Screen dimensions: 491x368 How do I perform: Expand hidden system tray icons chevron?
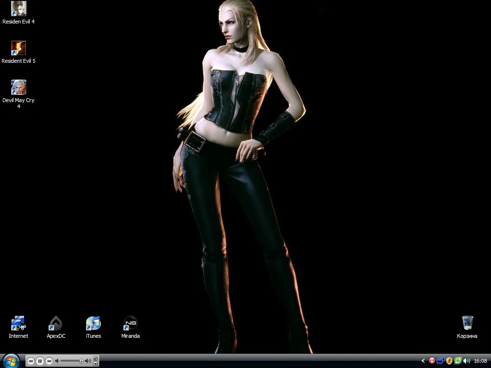tap(423, 361)
